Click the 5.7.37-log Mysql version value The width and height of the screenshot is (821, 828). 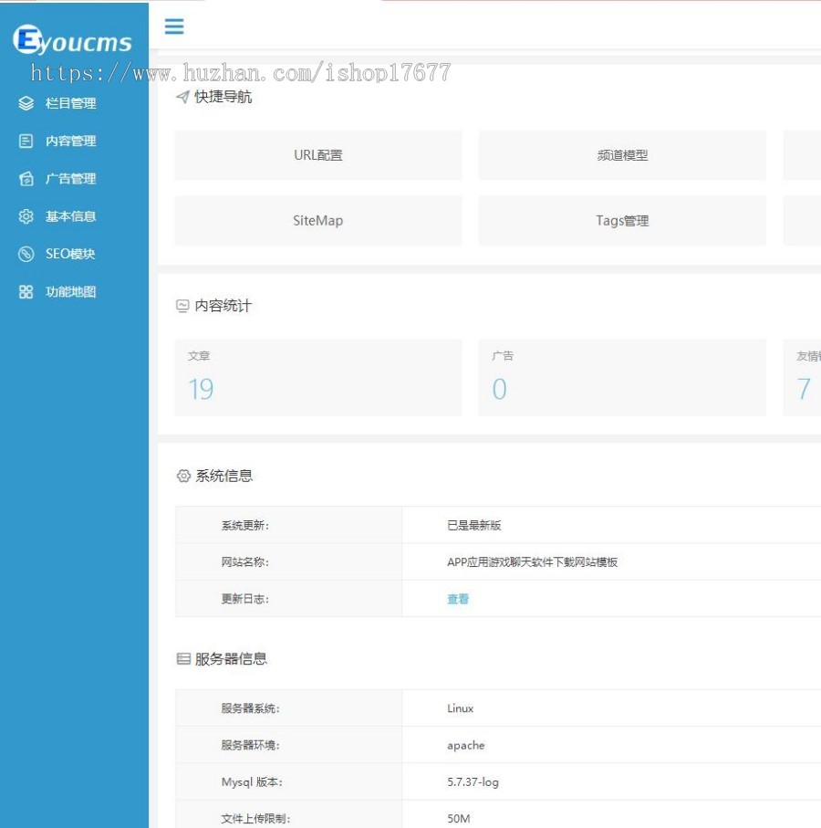pos(473,782)
